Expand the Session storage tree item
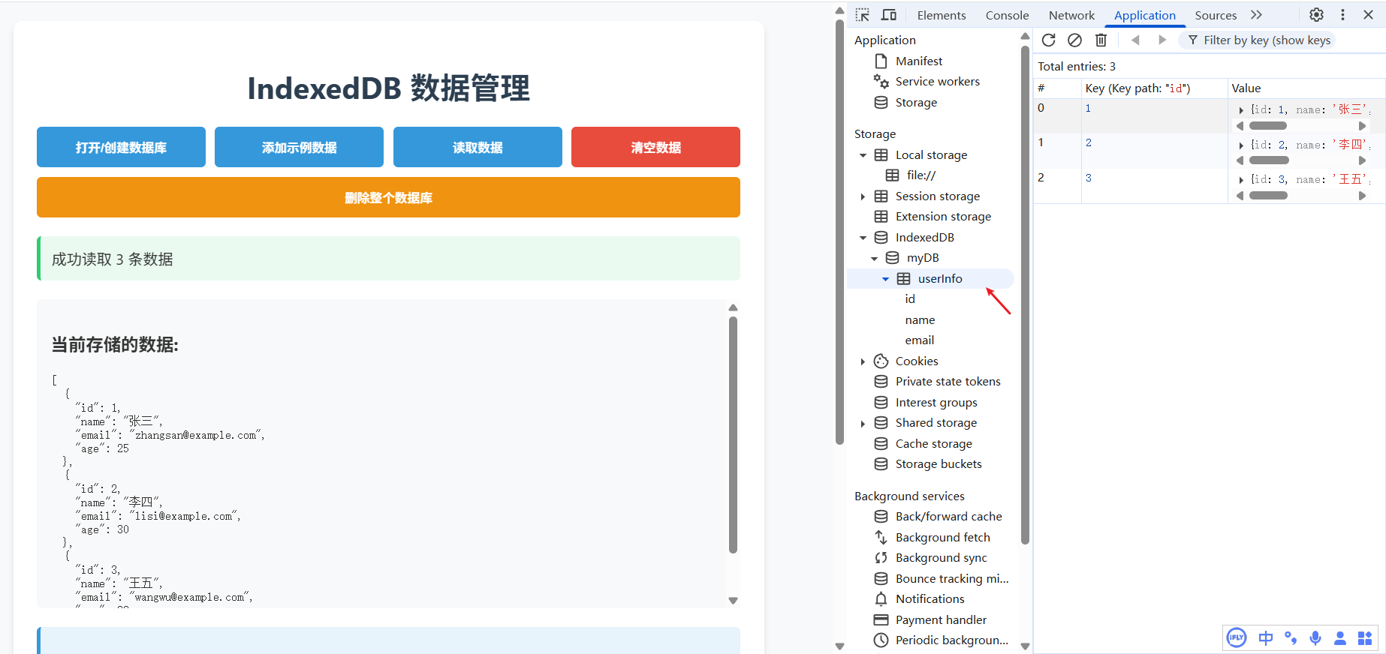This screenshot has width=1386, height=654. 863,196
